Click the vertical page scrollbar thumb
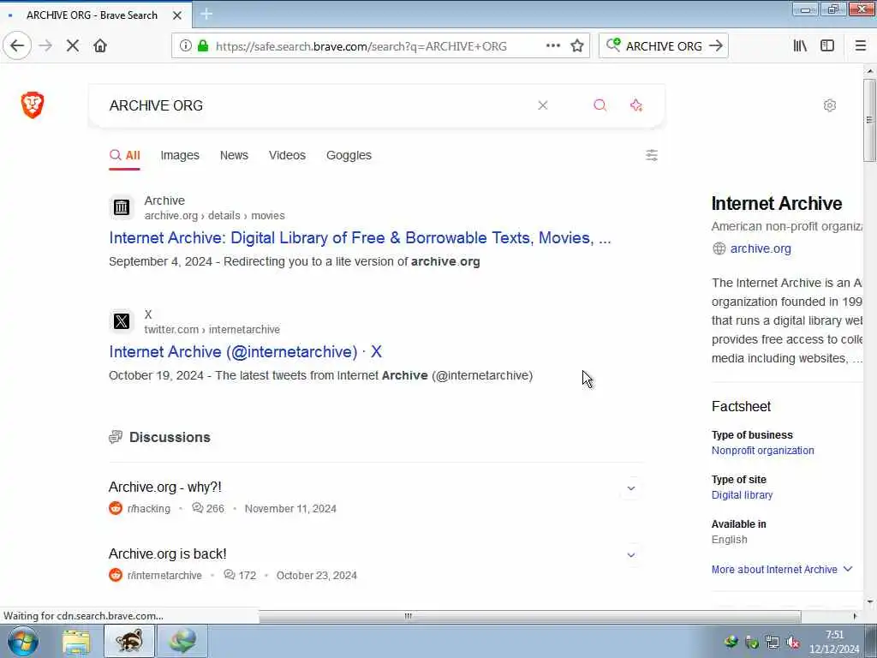 (x=869, y=120)
